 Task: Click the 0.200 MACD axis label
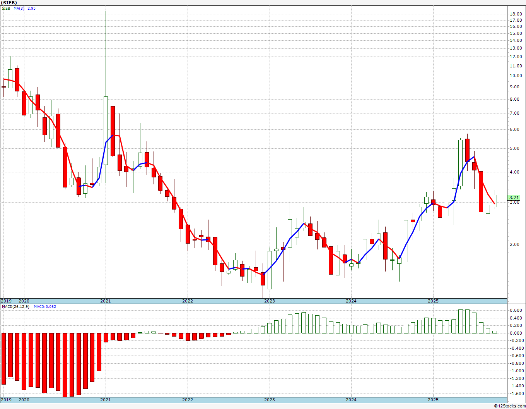point(517,325)
